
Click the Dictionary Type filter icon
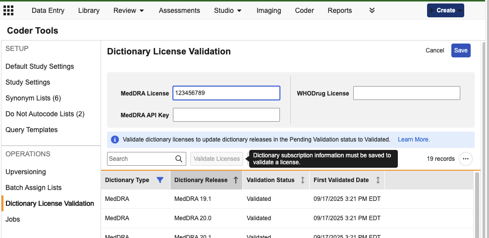point(160,180)
